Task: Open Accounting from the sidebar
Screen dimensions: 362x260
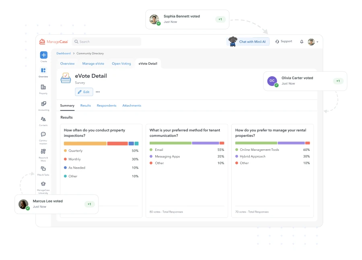Action: click(43, 104)
